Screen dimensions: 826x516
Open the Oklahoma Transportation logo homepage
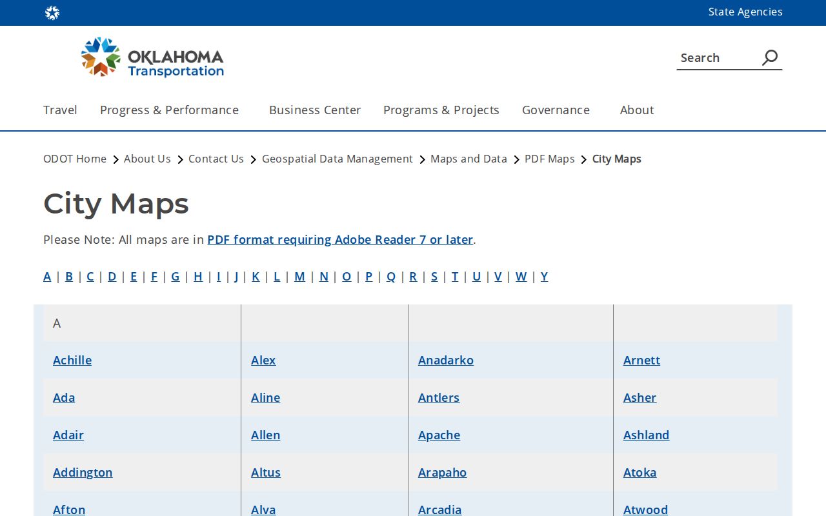[x=152, y=57]
